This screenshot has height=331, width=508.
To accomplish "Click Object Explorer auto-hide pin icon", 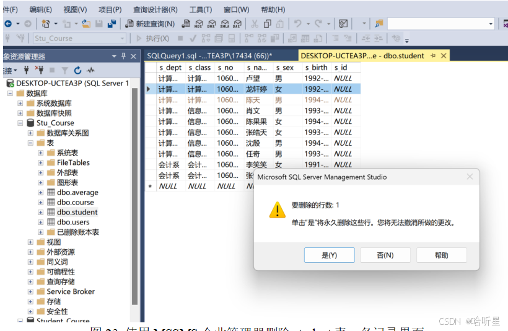I will (x=123, y=56).
